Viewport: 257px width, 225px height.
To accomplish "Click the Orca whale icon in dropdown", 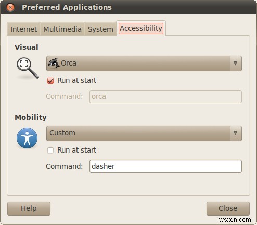I will [x=54, y=63].
